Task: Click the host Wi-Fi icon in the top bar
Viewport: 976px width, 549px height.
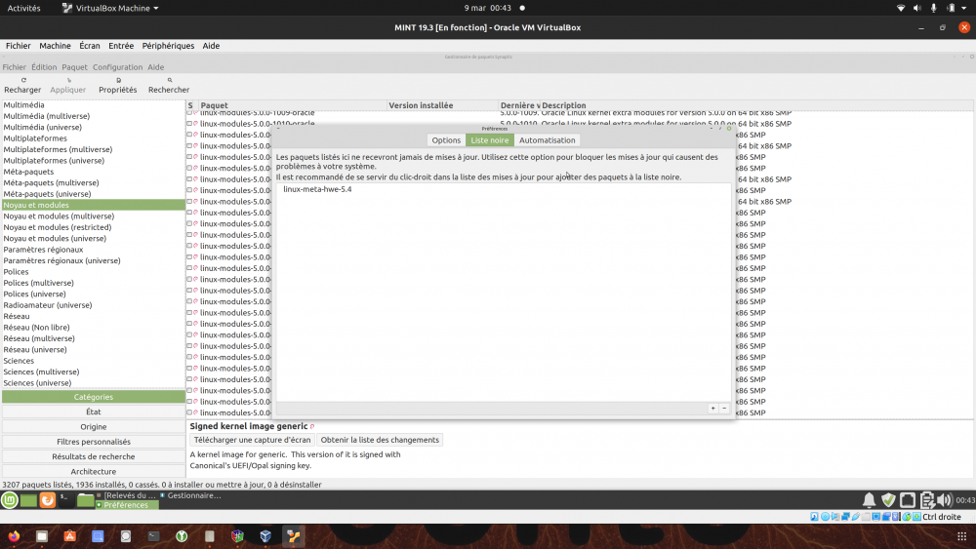Action: [900, 8]
